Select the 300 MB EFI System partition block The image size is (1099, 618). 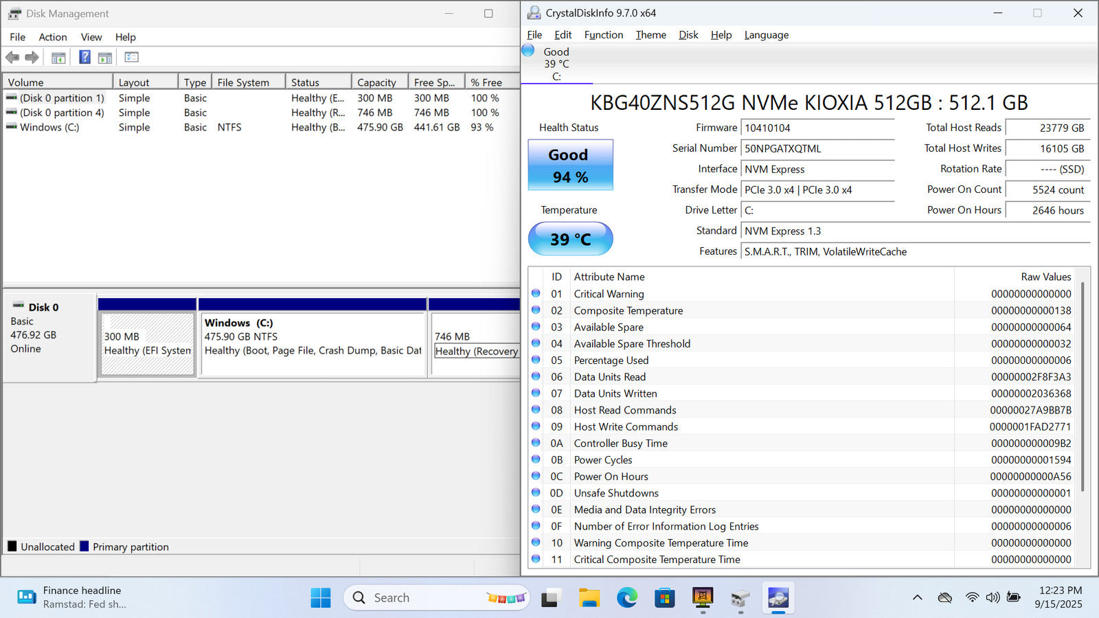[147, 343]
